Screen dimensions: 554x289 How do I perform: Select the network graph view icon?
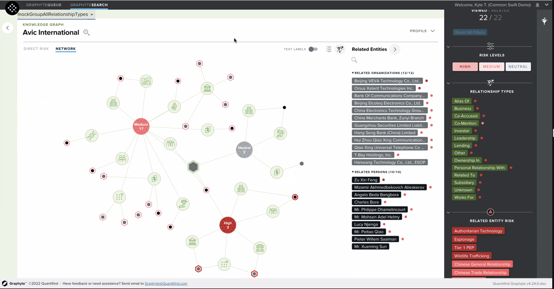point(340,49)
